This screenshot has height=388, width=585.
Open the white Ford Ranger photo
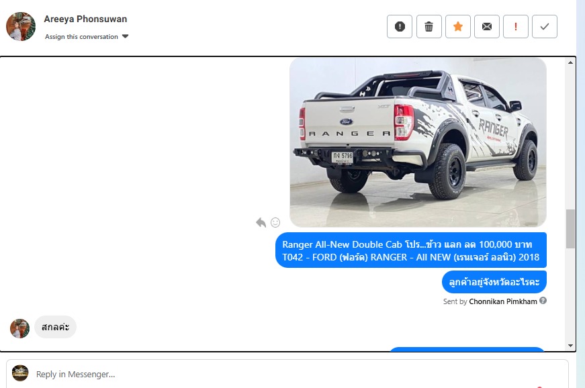coord(418,142)
